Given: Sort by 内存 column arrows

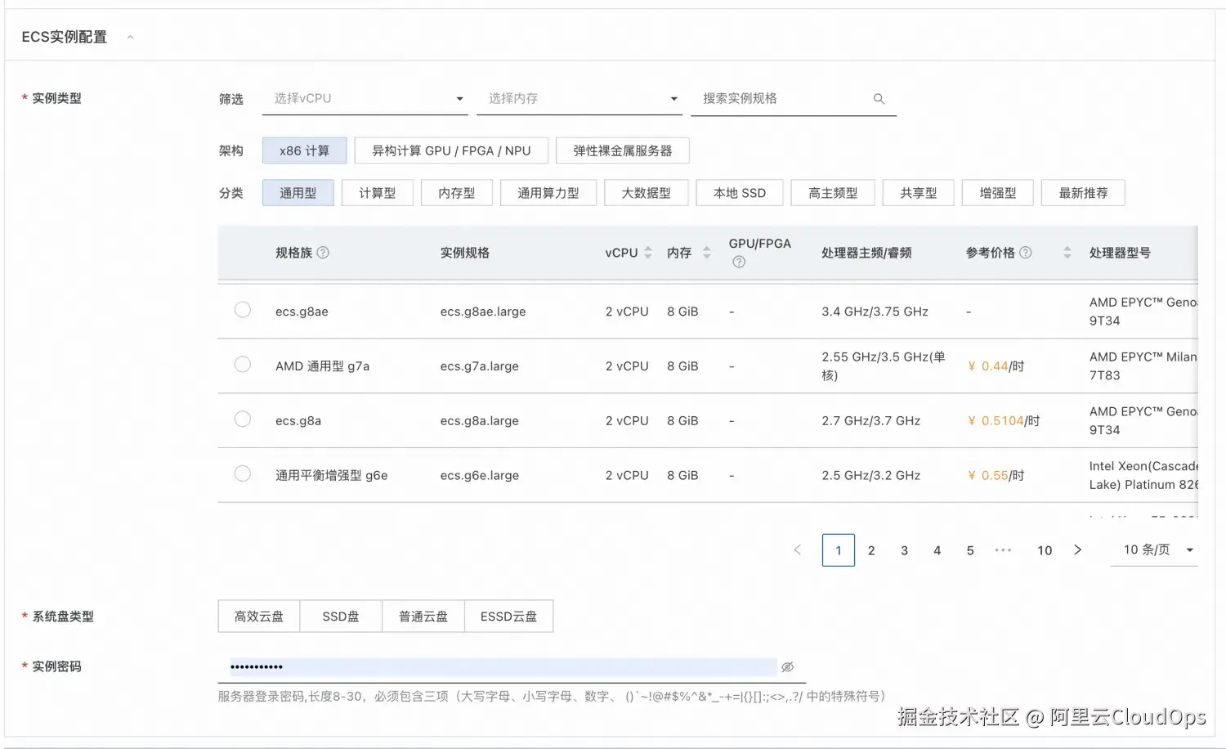Looking at the screenshot, I should coord(707,253).
